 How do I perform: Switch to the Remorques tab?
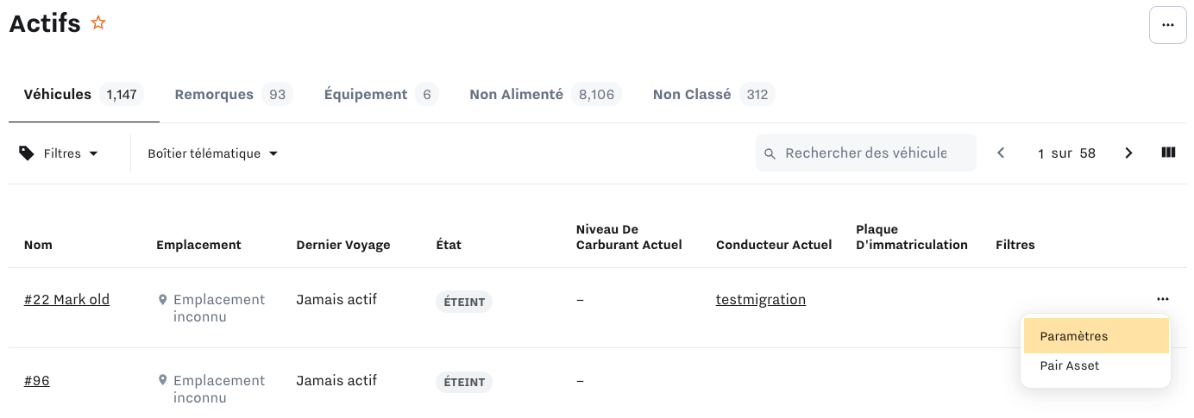[233, 94]
